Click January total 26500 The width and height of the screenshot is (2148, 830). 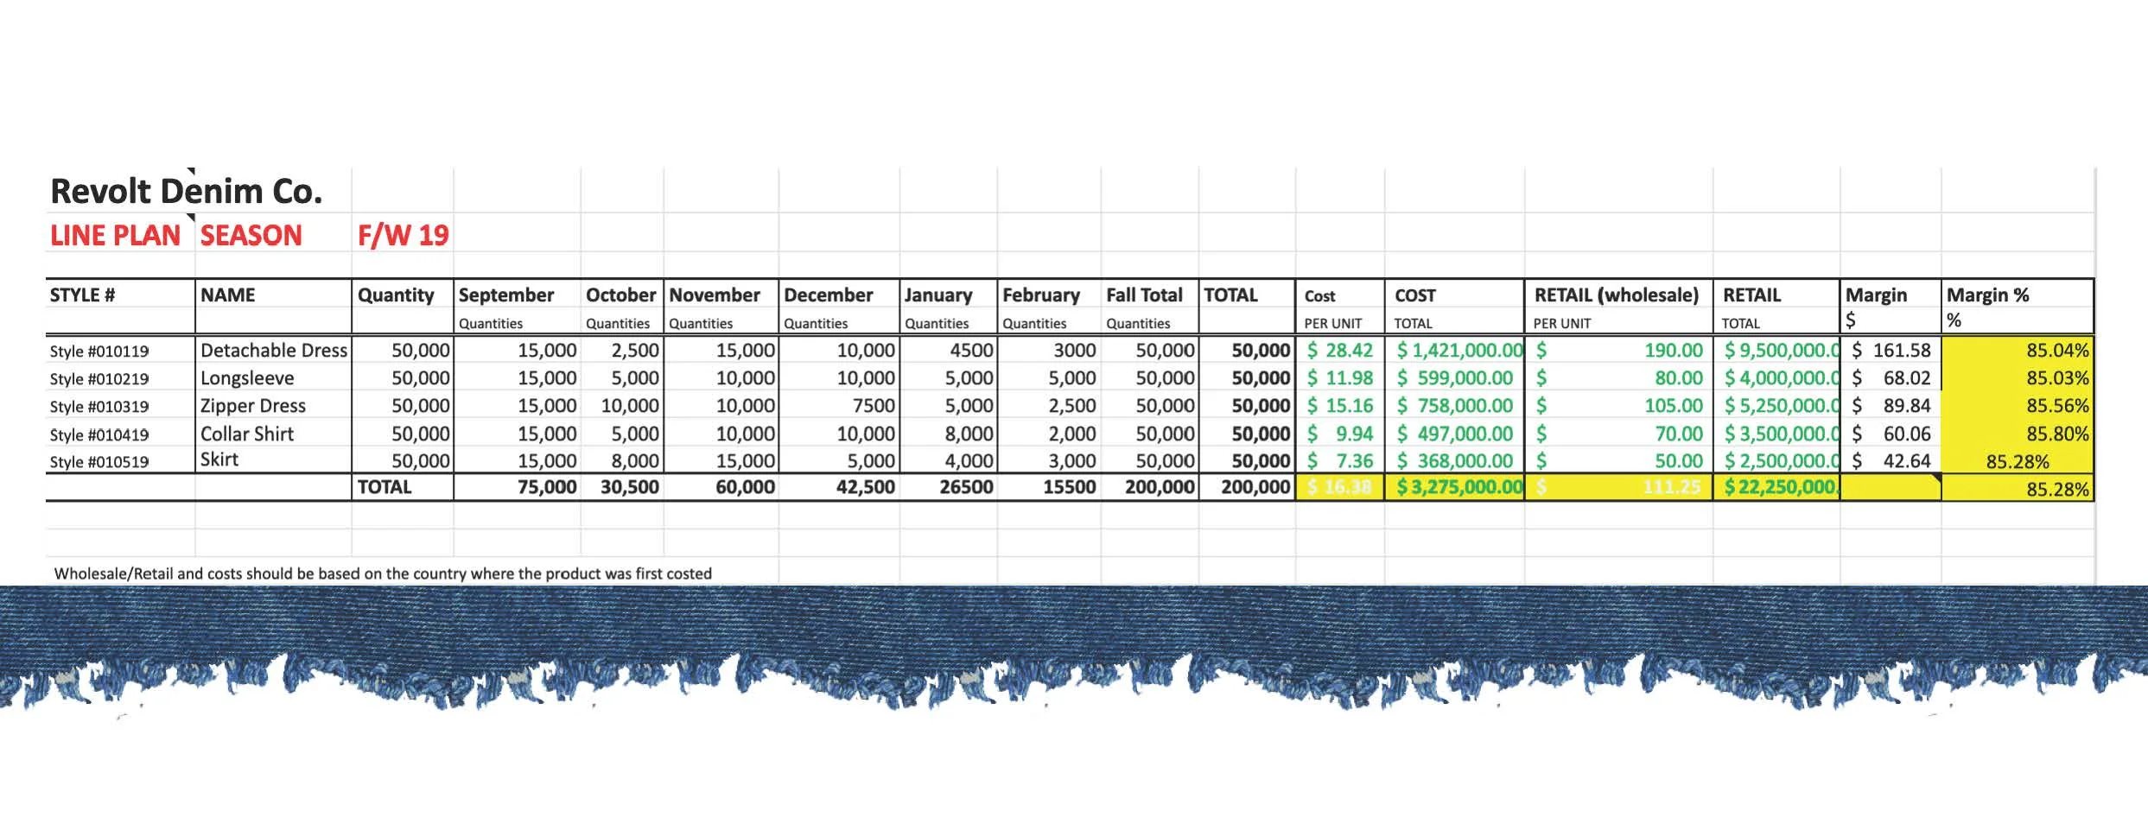coord(966,487)
